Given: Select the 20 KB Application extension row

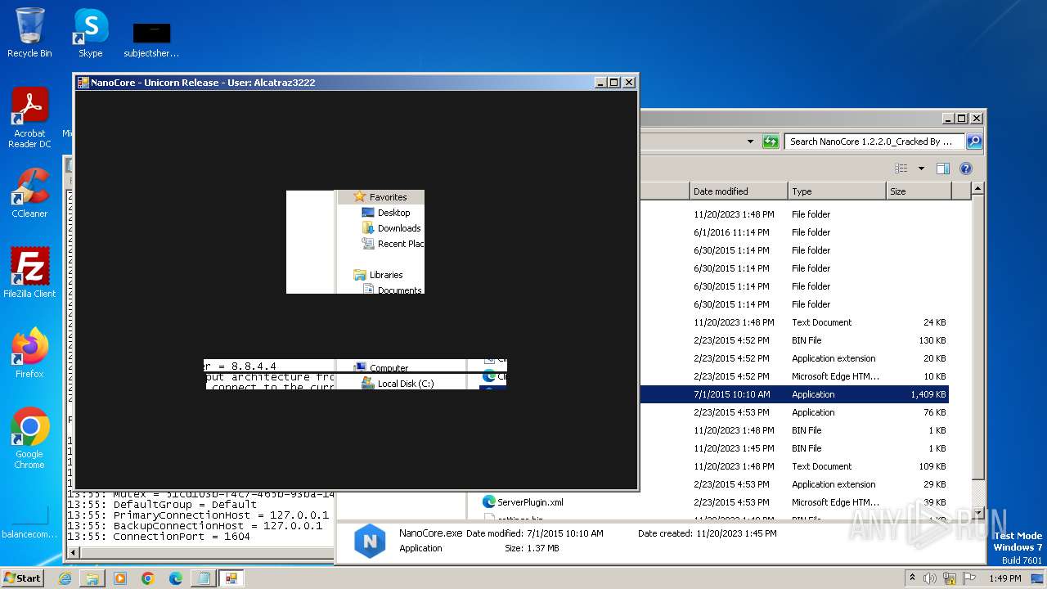Looking at the screenshot, I should [794, 358].
